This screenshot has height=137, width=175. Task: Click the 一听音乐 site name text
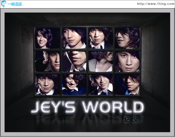(15, 4)
